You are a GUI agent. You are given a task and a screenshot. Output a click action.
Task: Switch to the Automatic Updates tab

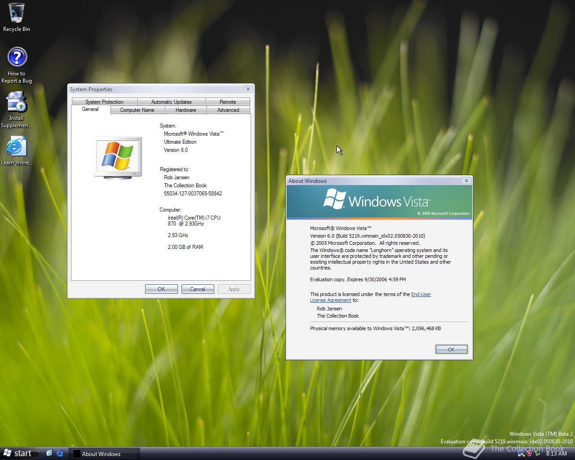(x=172, y=102)
